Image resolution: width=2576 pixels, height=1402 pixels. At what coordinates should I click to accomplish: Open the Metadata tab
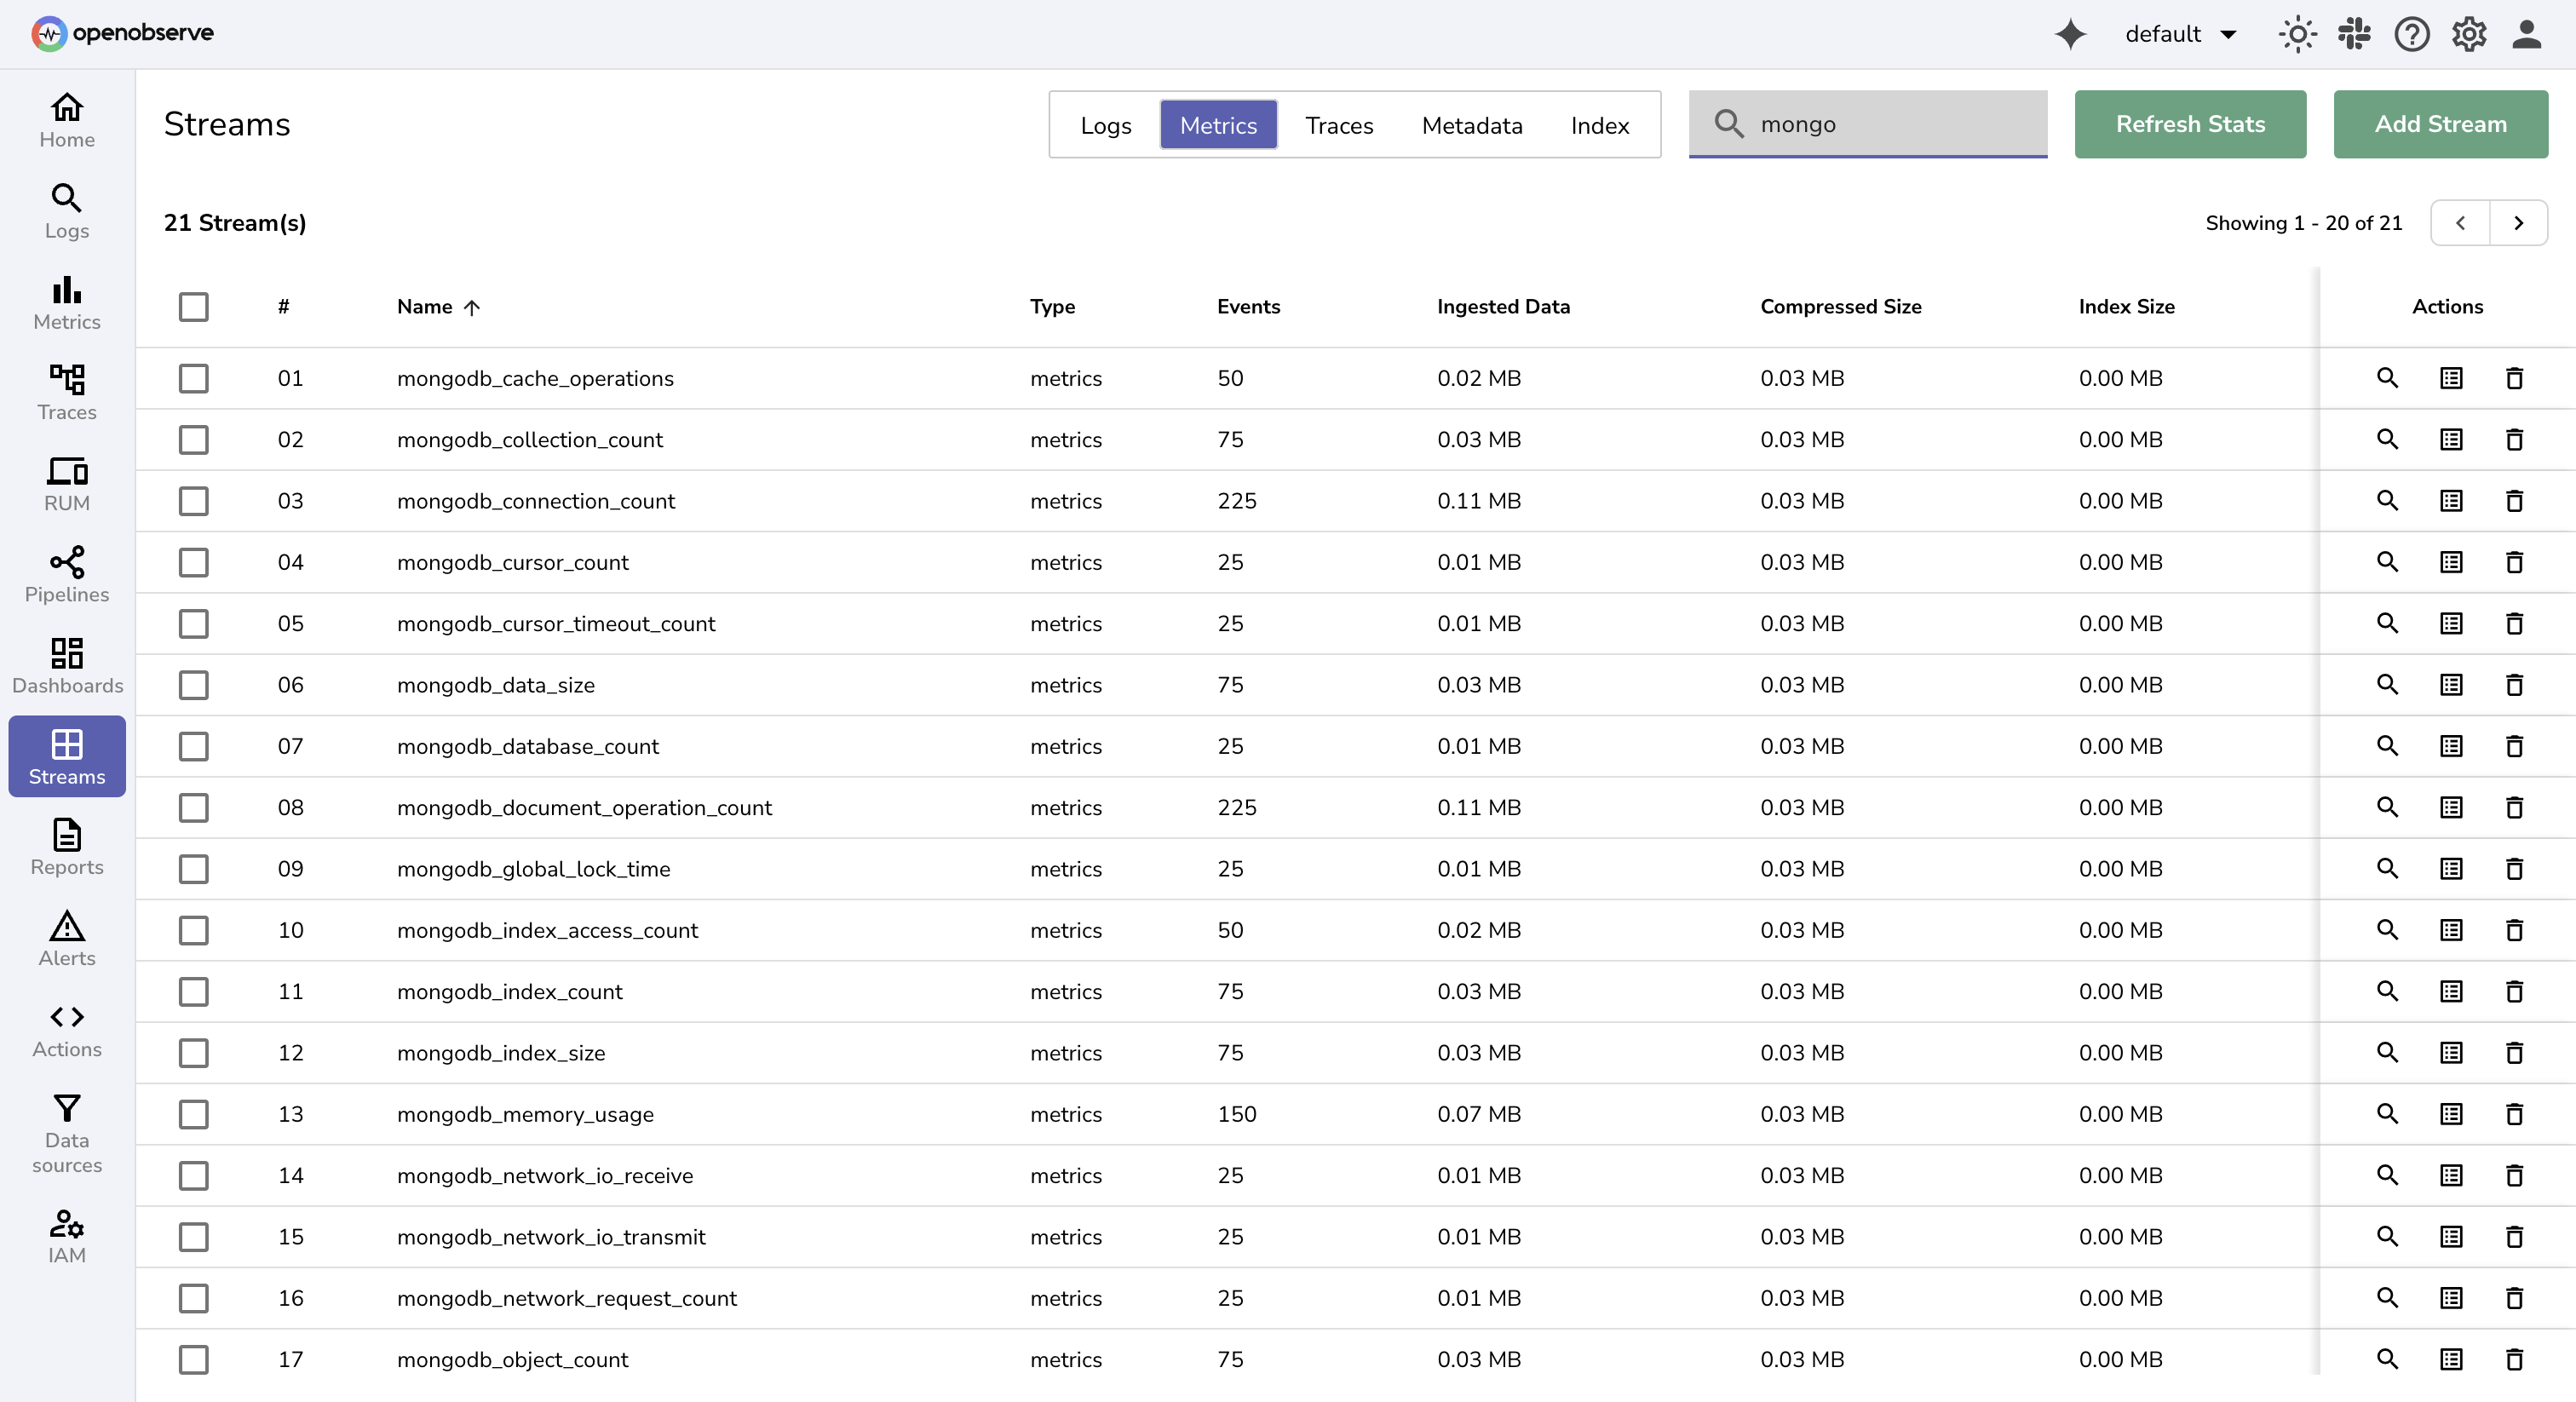[1471, 125]
